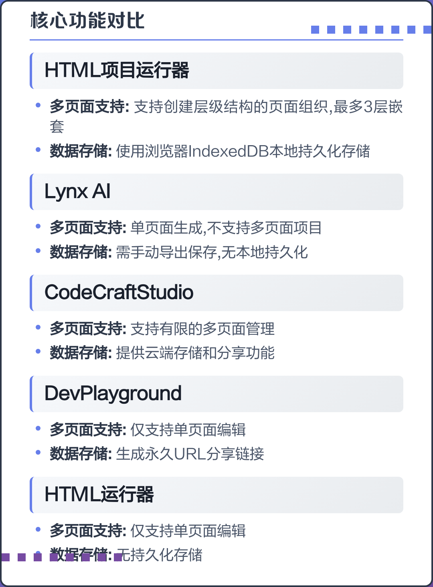Image resolution: width=433 pixels, height=587 pixels.
Task: Click text 支持有限的多页面管理
Action: 202,329
